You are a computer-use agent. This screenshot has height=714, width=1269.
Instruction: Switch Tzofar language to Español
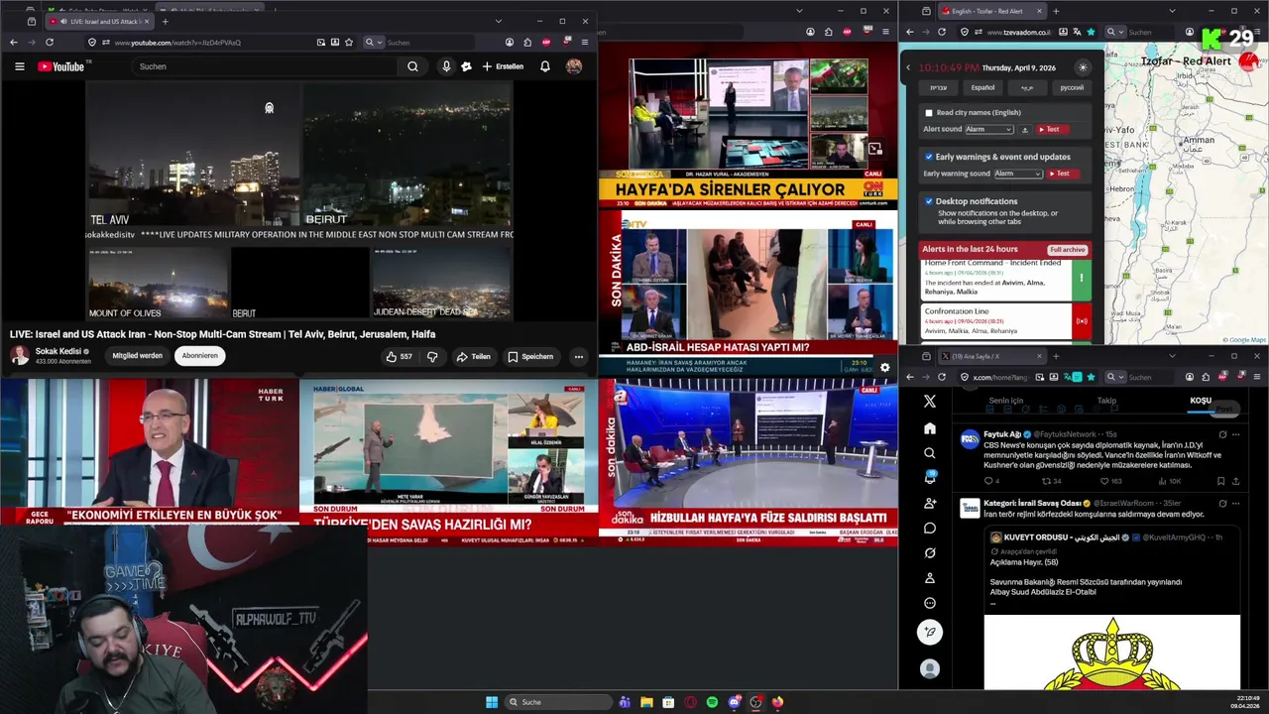(x=982, y=87)
